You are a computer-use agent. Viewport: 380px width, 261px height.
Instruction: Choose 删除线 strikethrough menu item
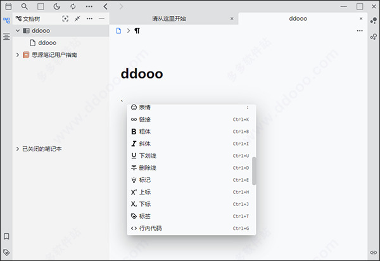point(191,168)
